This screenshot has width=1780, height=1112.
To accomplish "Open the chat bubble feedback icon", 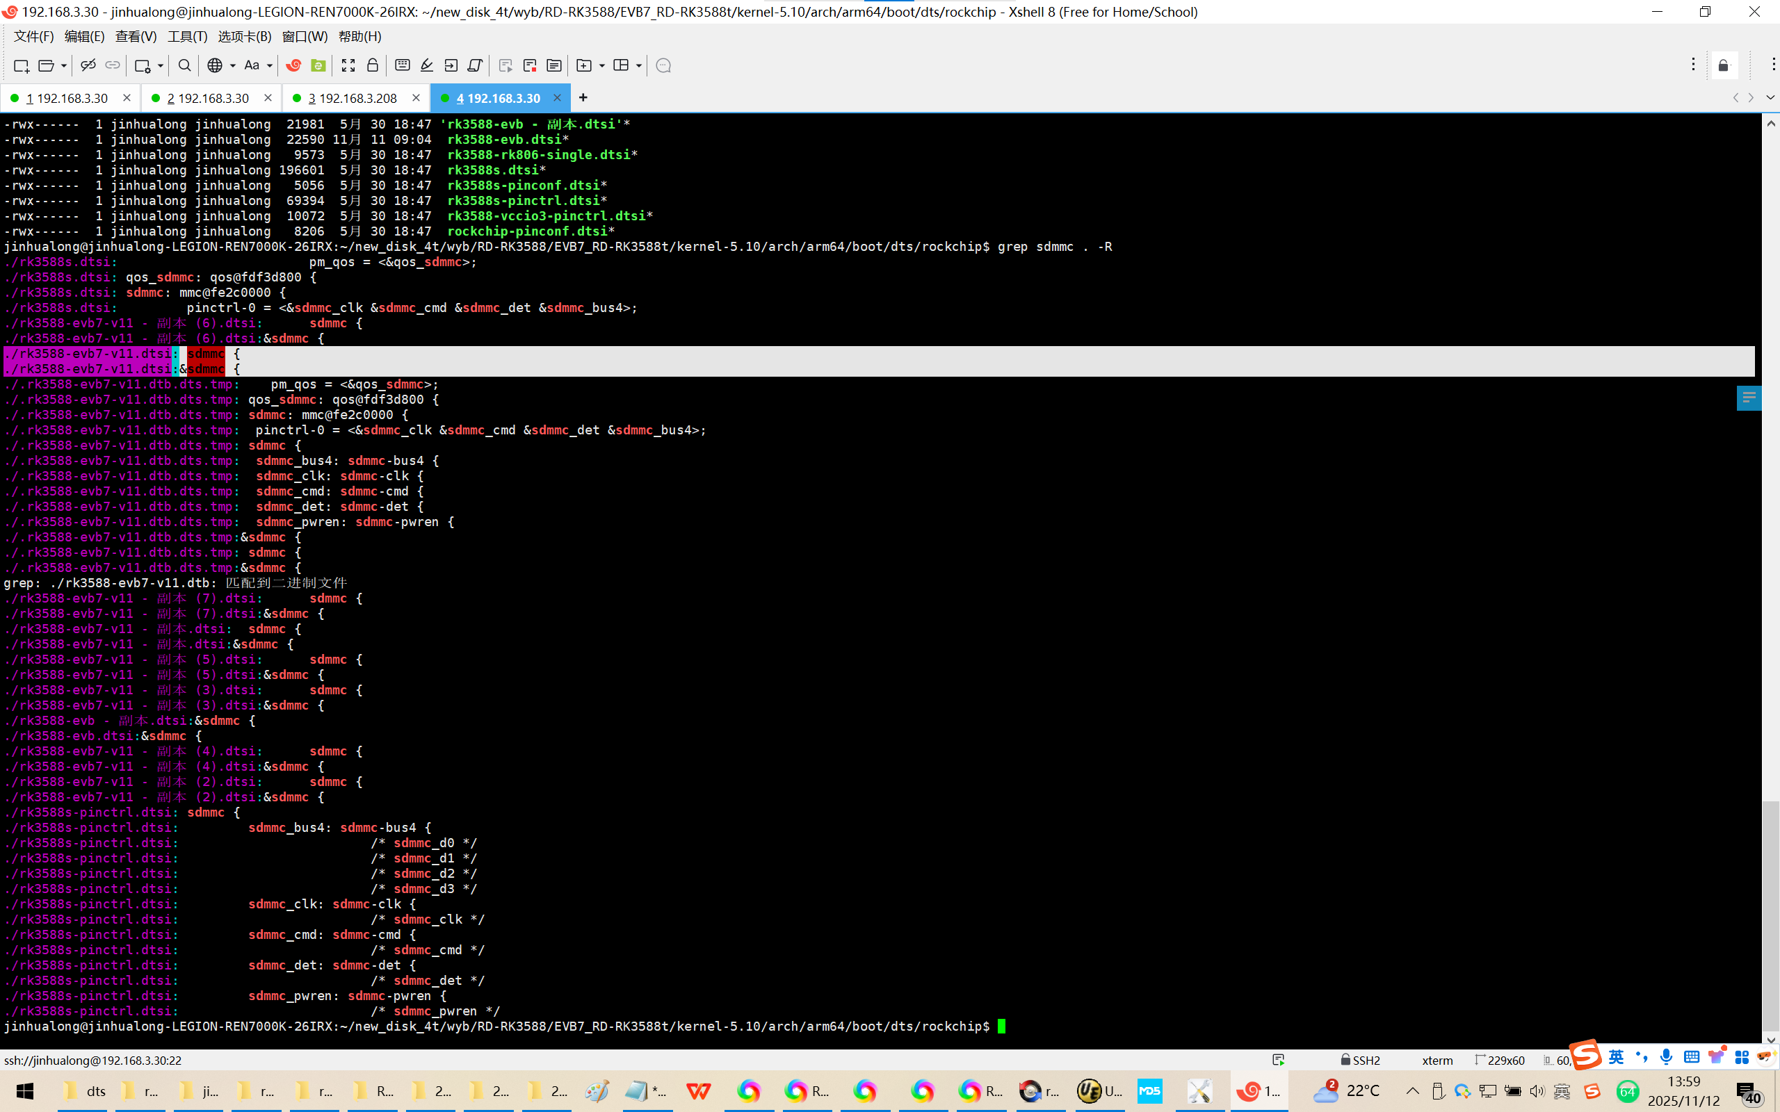I will [x=663, y=65].
